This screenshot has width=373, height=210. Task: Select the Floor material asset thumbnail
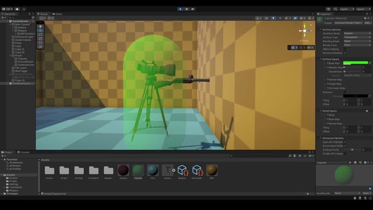(153, 170)
